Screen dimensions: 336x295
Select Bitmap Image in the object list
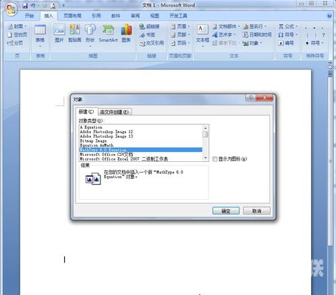point(141,141)
